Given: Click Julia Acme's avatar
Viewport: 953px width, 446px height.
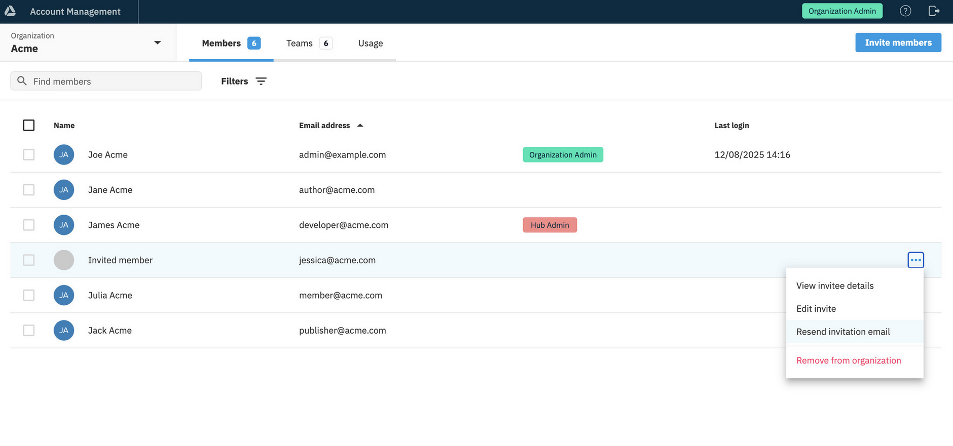Looking at the screenshot, I should (64, 295).
